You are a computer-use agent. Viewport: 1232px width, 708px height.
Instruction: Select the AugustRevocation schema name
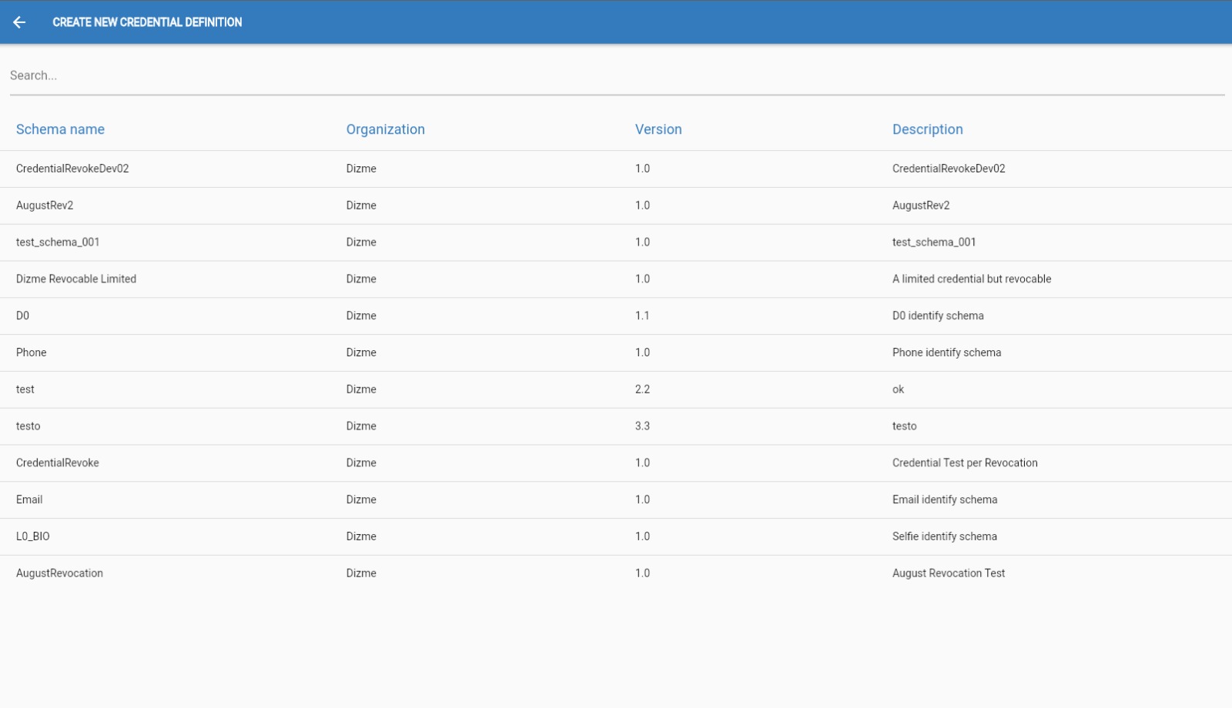[x=59, y=573]
